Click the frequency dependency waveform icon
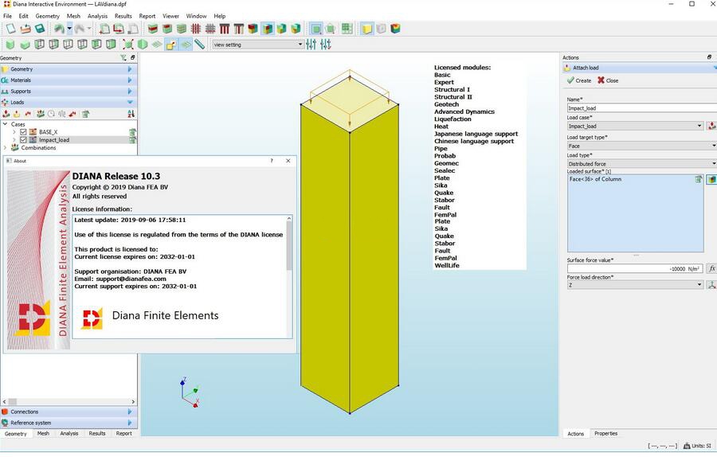 [x=61, y=114]
